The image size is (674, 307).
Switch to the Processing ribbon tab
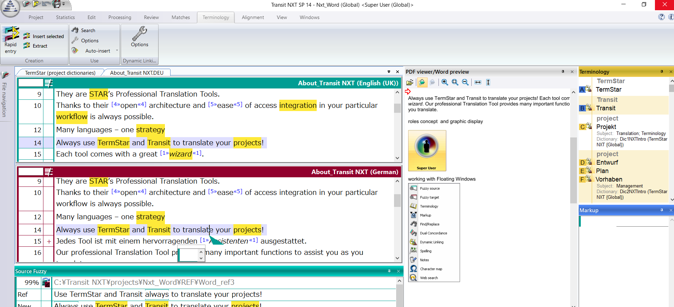[x=120, y=17]
